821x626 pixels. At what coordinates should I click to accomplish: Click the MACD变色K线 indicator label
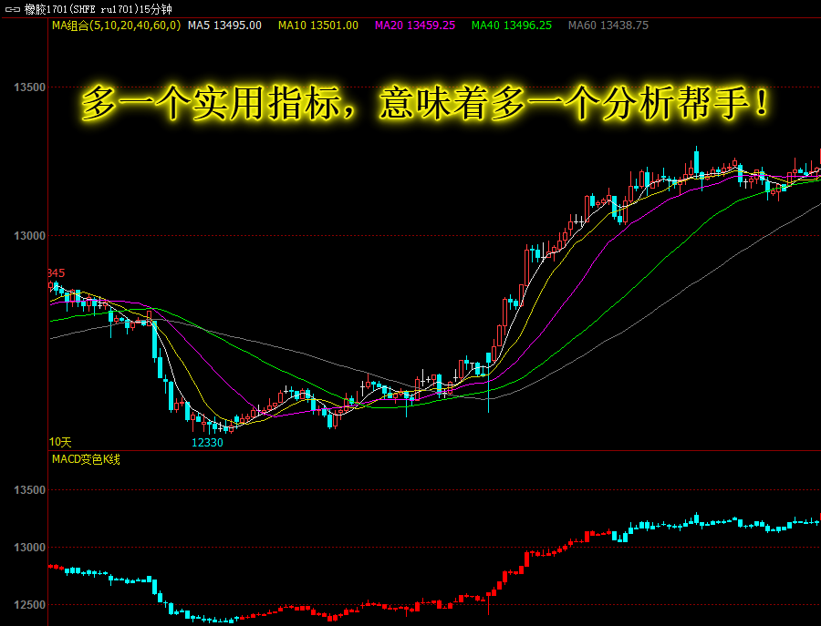pyautogui.click(x=86, y=459)
